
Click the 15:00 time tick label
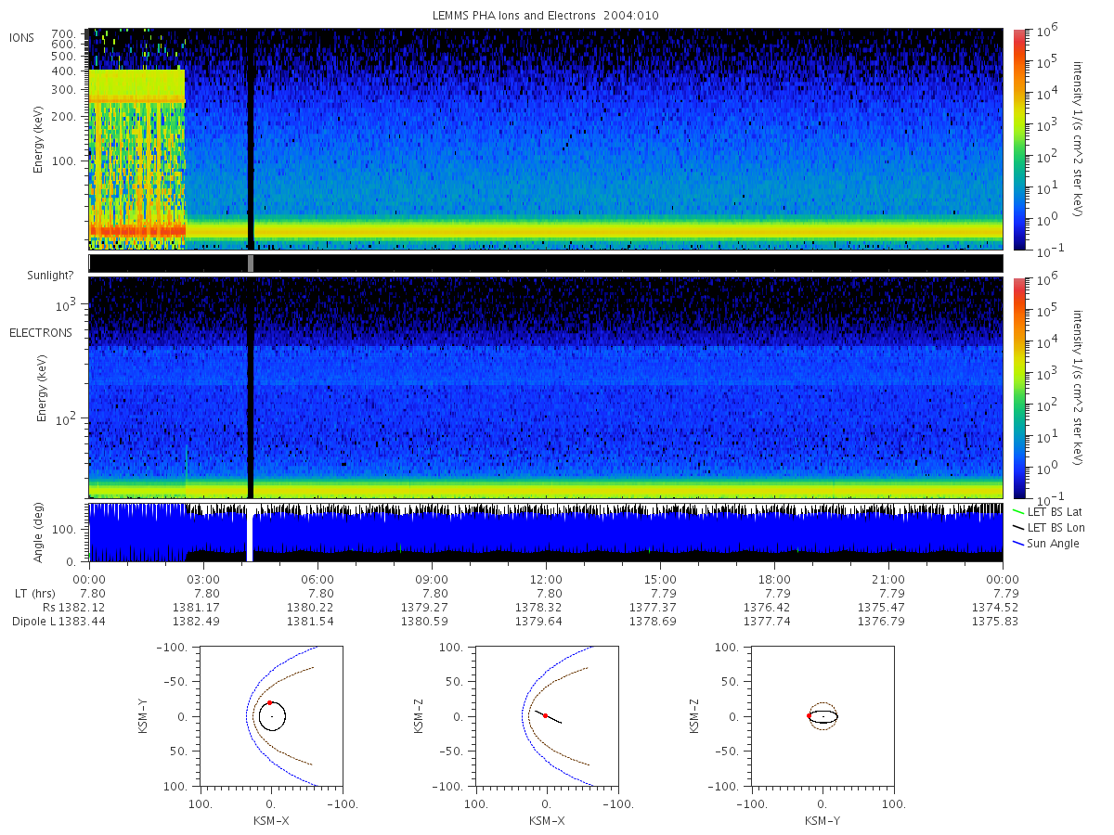pyautogui.click(x=660, y=580)
